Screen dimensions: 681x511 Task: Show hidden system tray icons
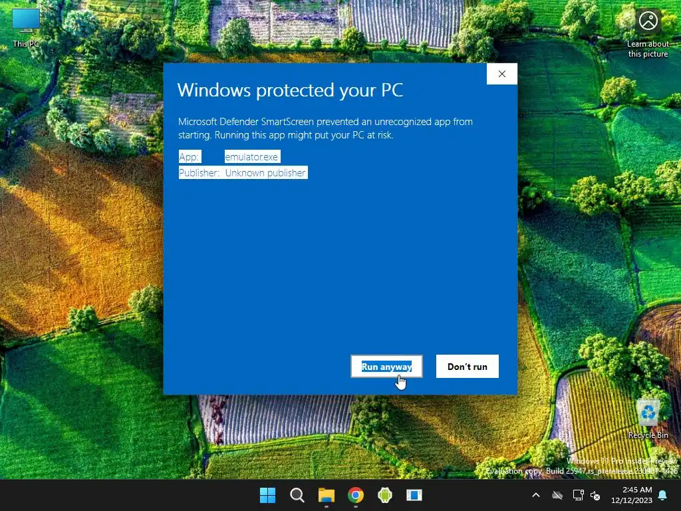pos(536,495)
